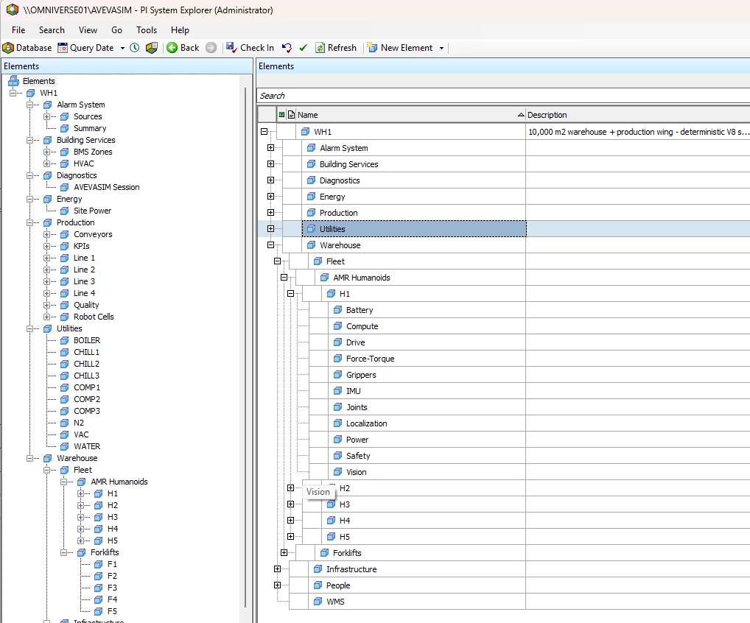750x623 pixels.
Task: Collapse Forklifts node in left tree
Action: pyautogui.click(x=63, y=553)
